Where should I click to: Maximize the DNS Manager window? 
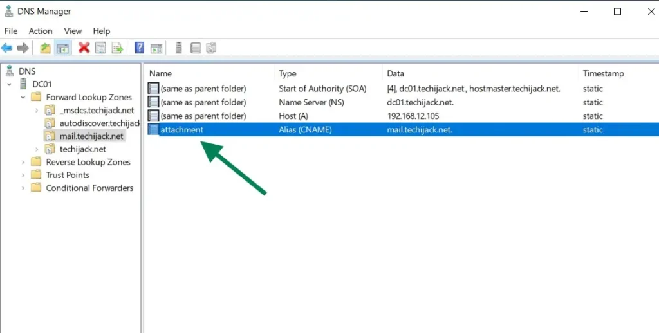(617, 12)
